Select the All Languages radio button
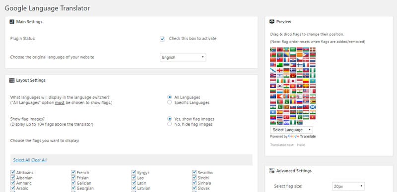The width and height of the screenshot is (397, 192). coord(170,97)
